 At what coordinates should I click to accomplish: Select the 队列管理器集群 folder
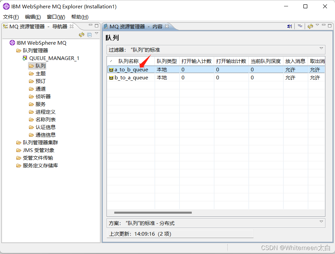pos(40,143)
